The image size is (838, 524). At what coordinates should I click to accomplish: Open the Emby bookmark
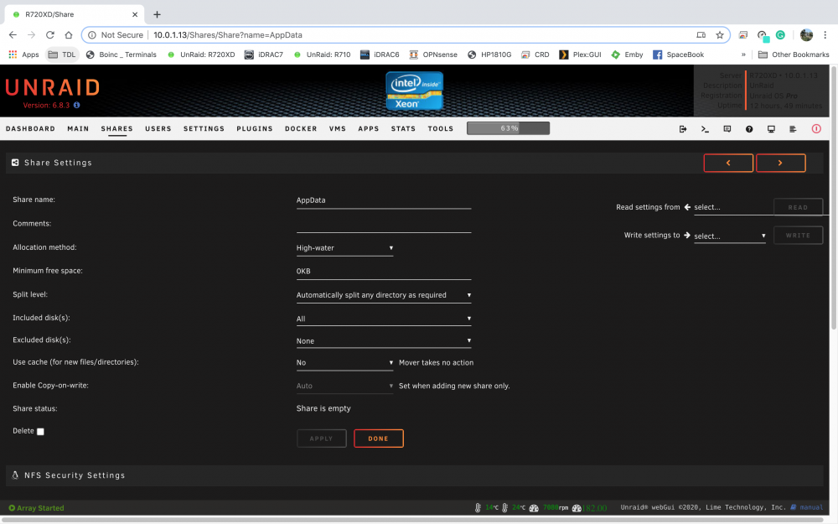pyautogui.click(x=627, y=54)
